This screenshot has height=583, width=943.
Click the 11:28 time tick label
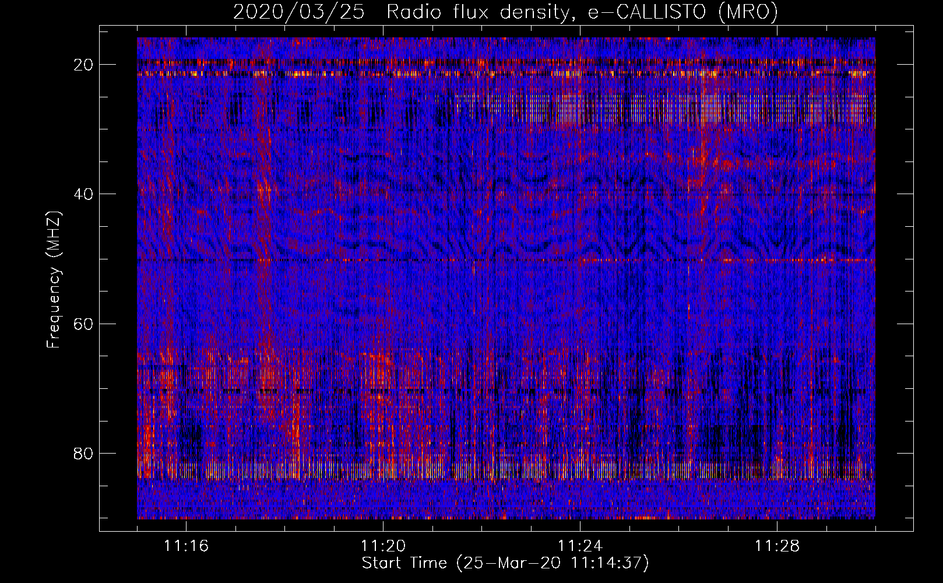pyautogui.click(x=777, y=546)
